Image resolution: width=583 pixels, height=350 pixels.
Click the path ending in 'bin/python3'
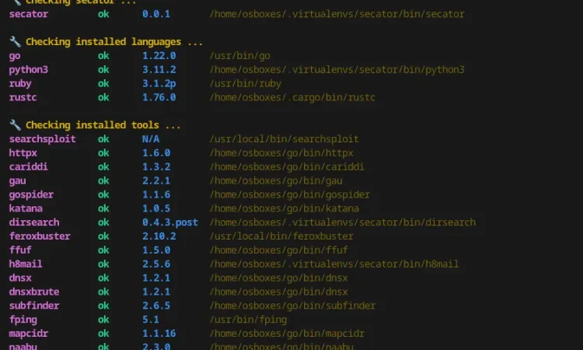337,69
